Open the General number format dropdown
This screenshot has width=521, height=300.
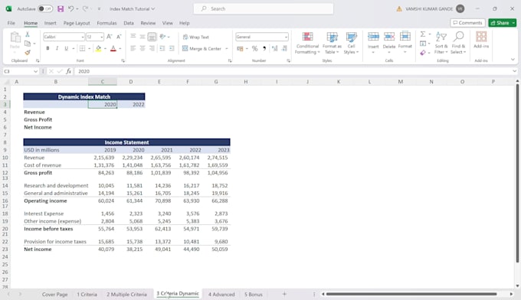286,37
